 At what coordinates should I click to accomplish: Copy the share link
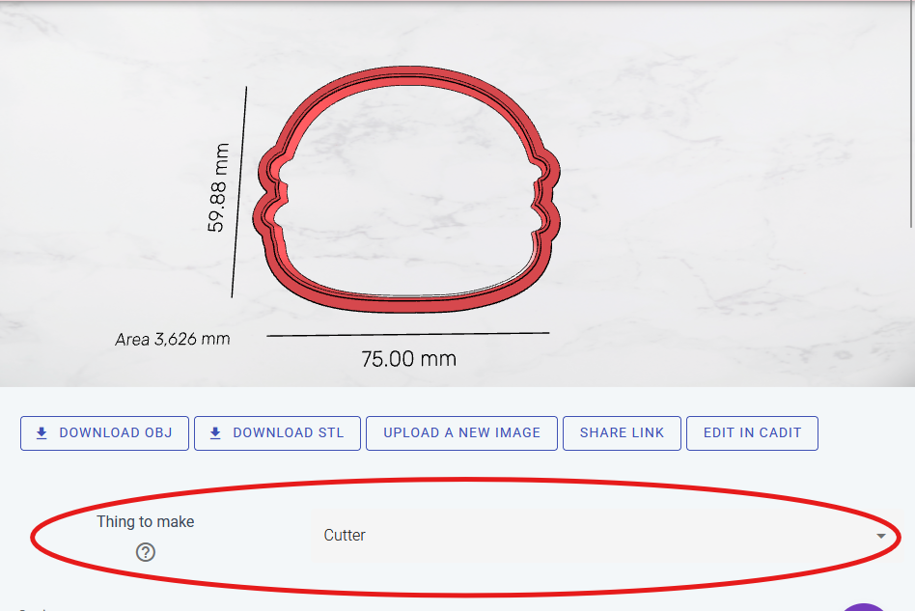[x=622, y=433]
